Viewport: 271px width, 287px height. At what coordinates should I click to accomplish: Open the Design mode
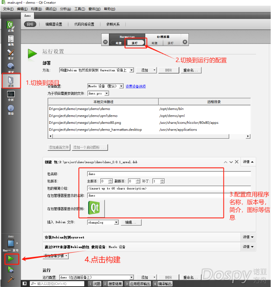tap(11, 54)
